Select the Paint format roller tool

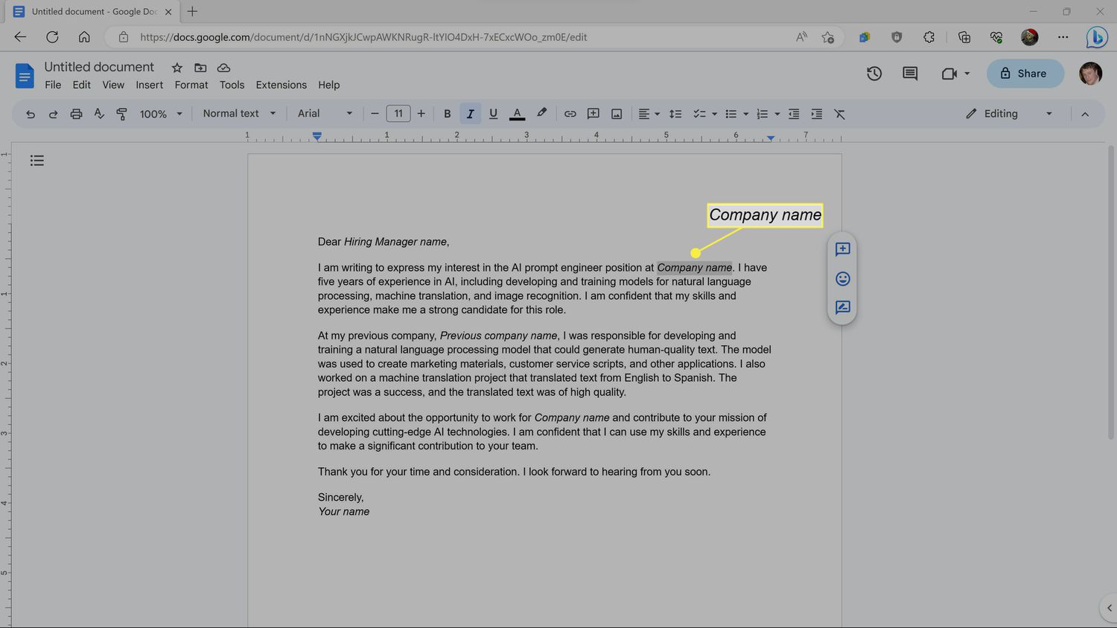[121, 114]
